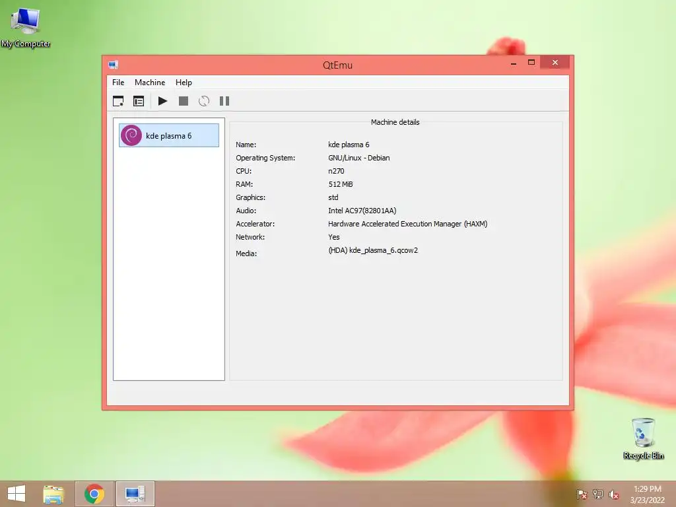Click the kde_plasma_6.qcow2 media entry

(373, 250)
